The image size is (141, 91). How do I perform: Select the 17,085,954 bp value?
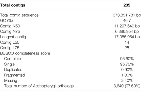[127, 37]
